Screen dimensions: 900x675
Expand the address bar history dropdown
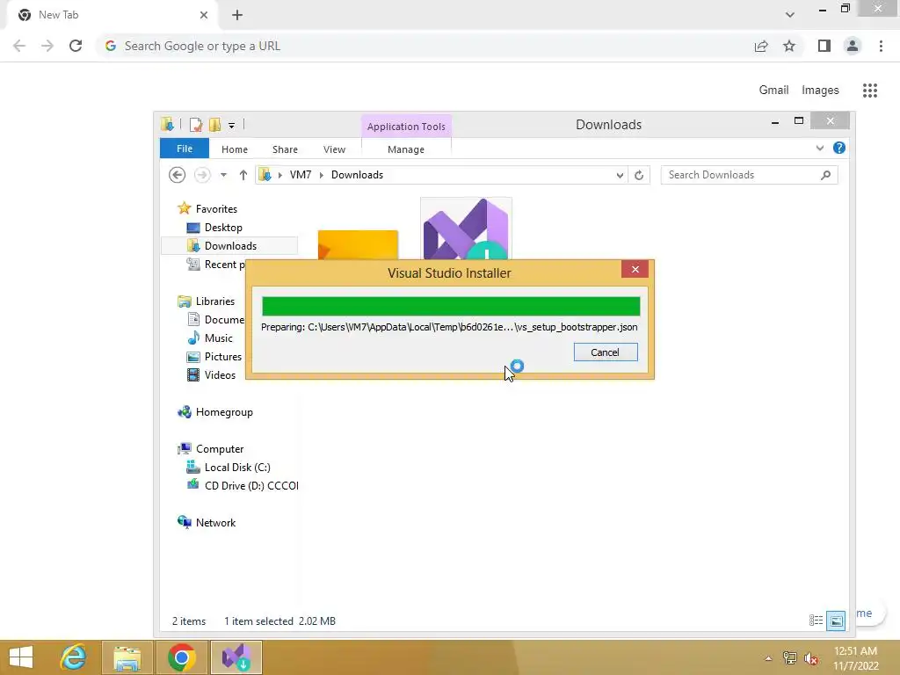coord(620,175)
